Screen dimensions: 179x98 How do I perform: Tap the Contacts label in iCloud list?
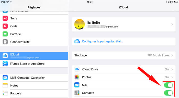click(88, 93)
